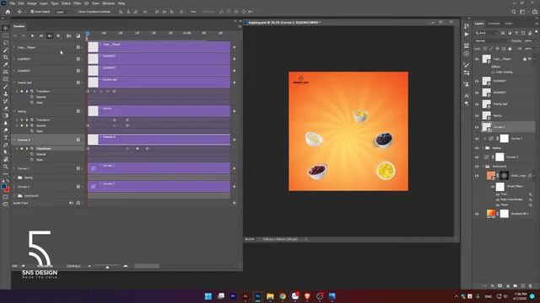540x303 pixels.
Task: Go to the first frame
Action: tap(15, 35)
